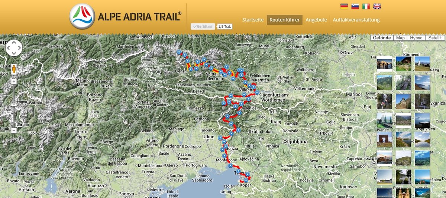Screen dimensions: 446x198
Task: Pan the map right with the arrow
Action: [19, 48]
